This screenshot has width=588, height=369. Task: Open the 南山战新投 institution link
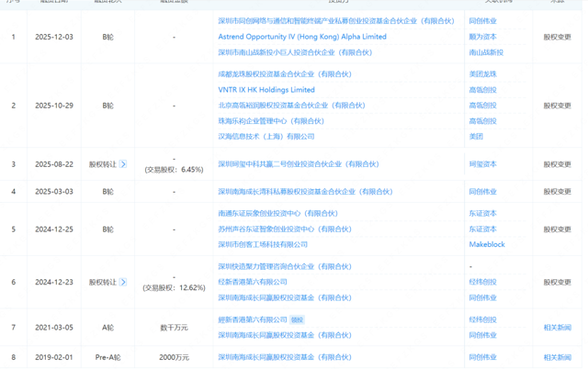click(x=485, y=53)
